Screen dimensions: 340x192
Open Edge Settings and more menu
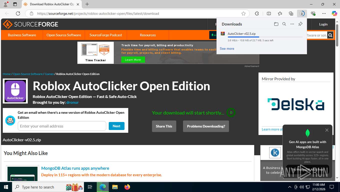click(x=324, y=13)
